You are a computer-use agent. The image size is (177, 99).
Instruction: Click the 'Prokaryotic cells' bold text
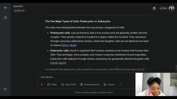coord(60,33)
